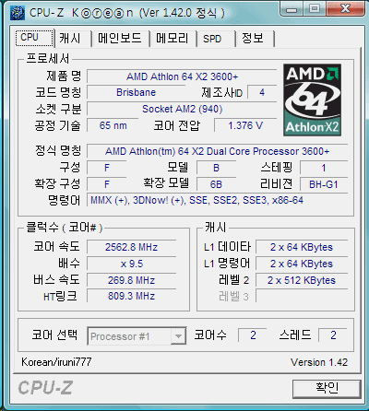Click the core voltage field 1.376 V
Viewport: 369px width, 411px height.
point(245,125)
